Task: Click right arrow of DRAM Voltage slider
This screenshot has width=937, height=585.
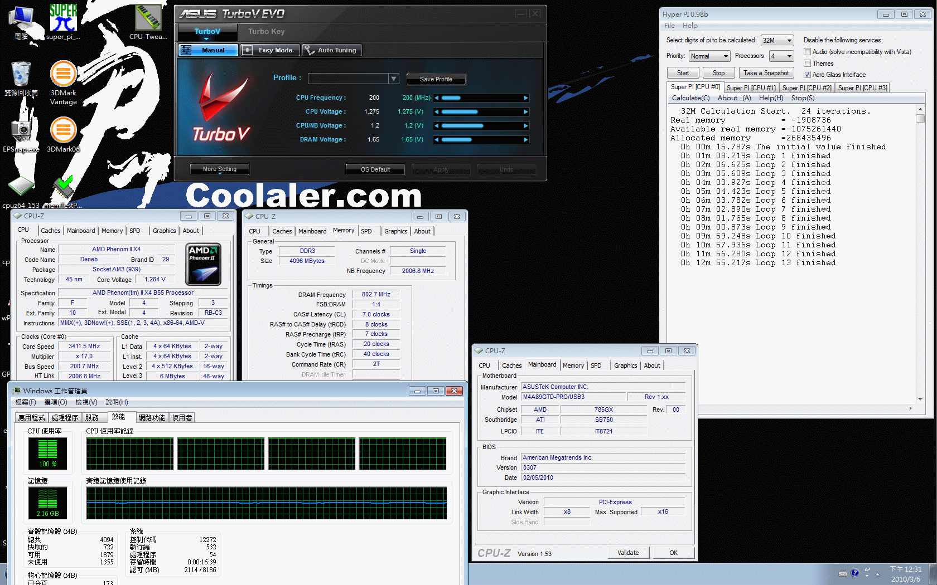Action: pyautogui.click(x=526, y=140)
